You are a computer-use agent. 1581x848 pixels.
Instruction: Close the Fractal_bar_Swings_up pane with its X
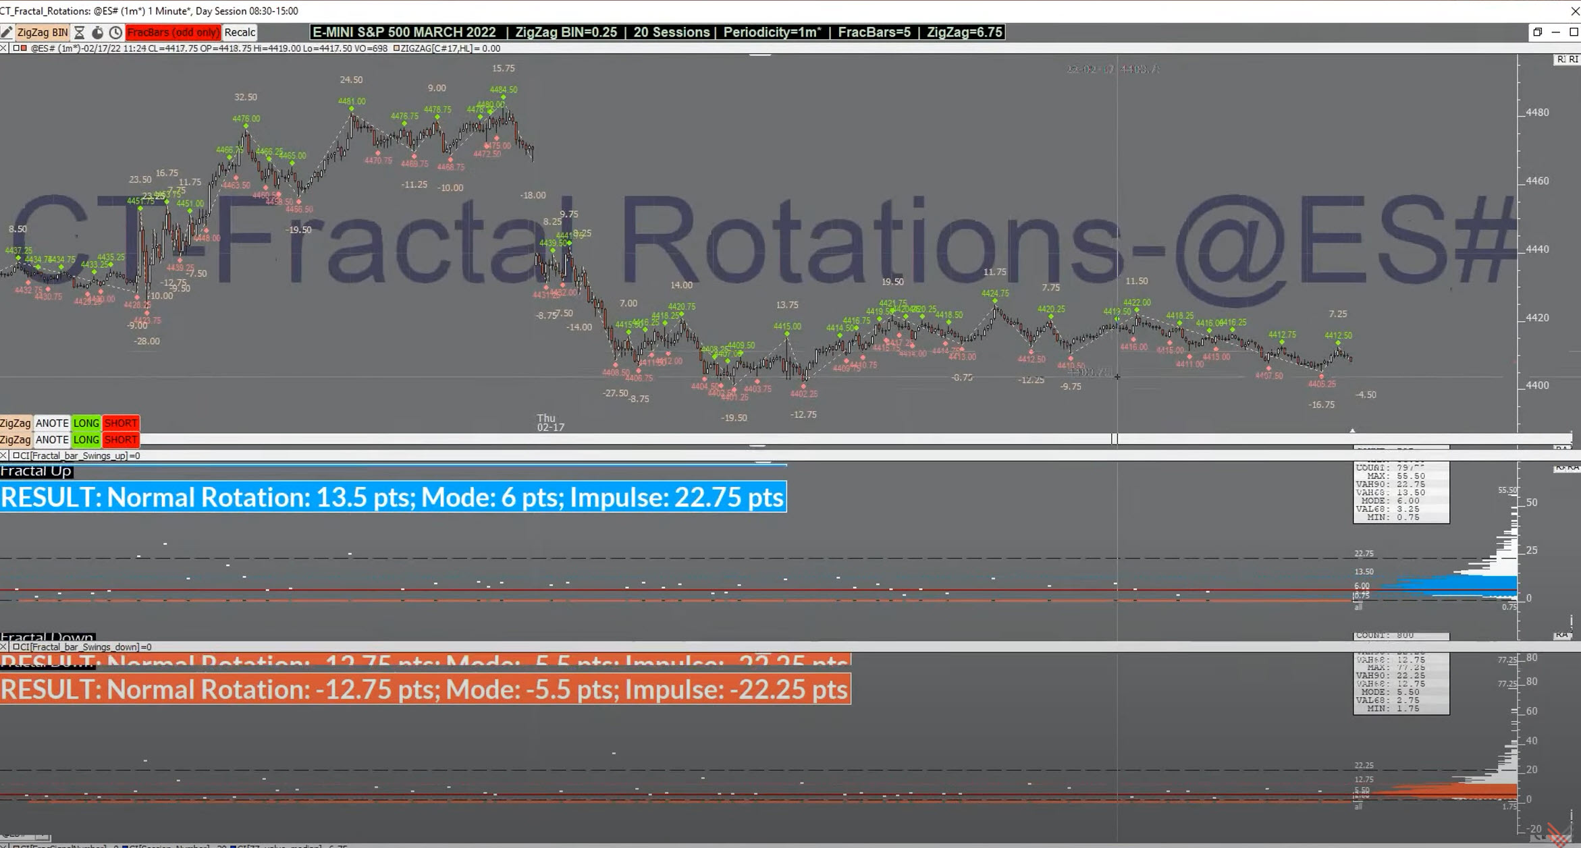pos(4,456)
